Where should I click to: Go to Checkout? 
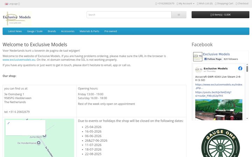click(242, 3)
